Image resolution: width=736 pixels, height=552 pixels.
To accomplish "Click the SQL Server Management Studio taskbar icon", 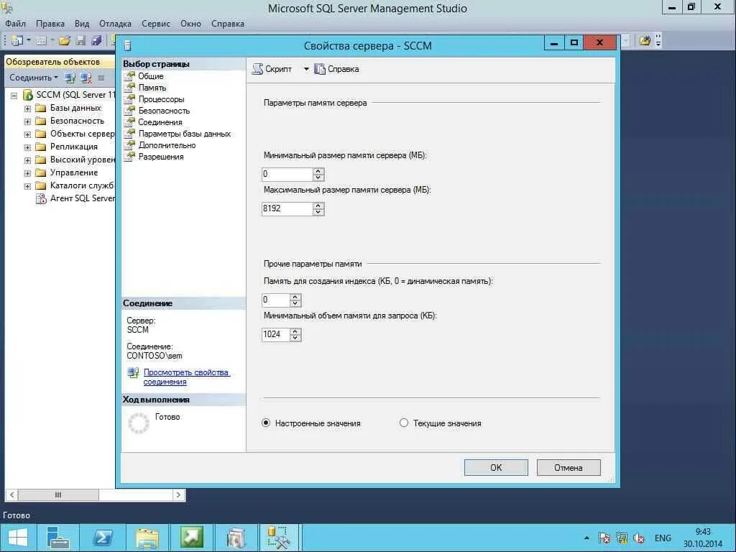I will tap(279, 538).
